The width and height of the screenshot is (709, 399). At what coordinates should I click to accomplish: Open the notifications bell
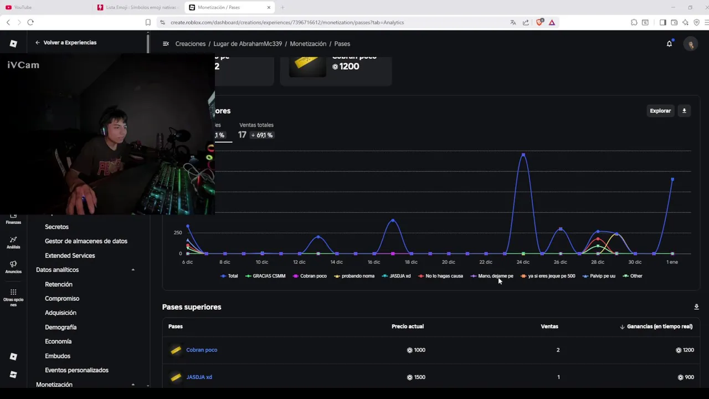669,44
